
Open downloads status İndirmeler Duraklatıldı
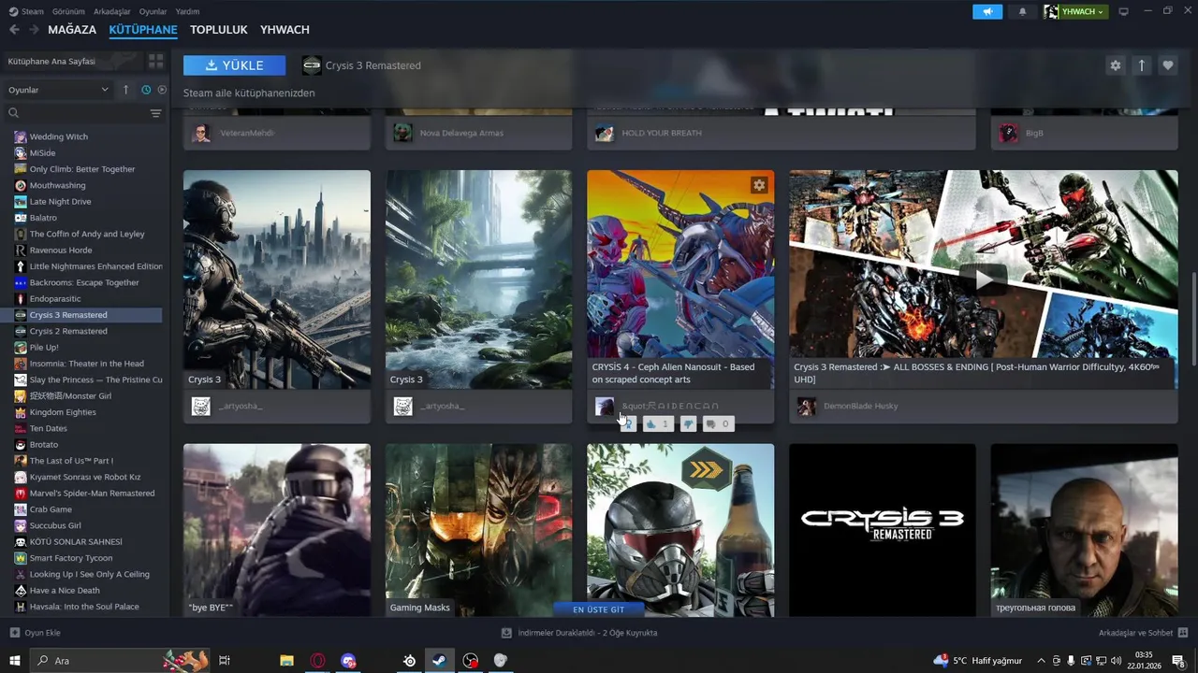point(580,633)
